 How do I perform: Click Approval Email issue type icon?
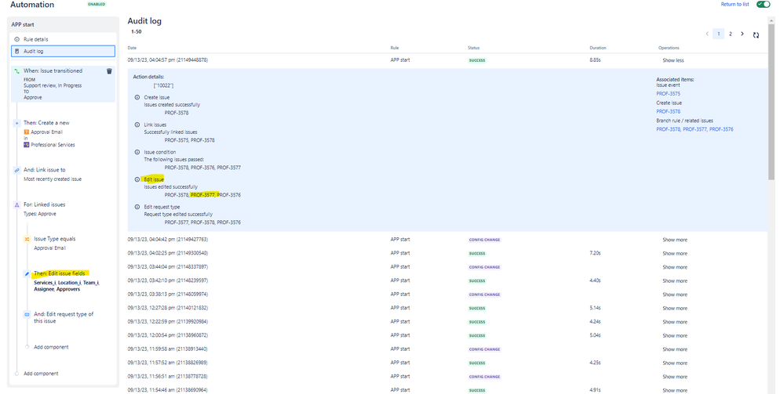point(27,132)
